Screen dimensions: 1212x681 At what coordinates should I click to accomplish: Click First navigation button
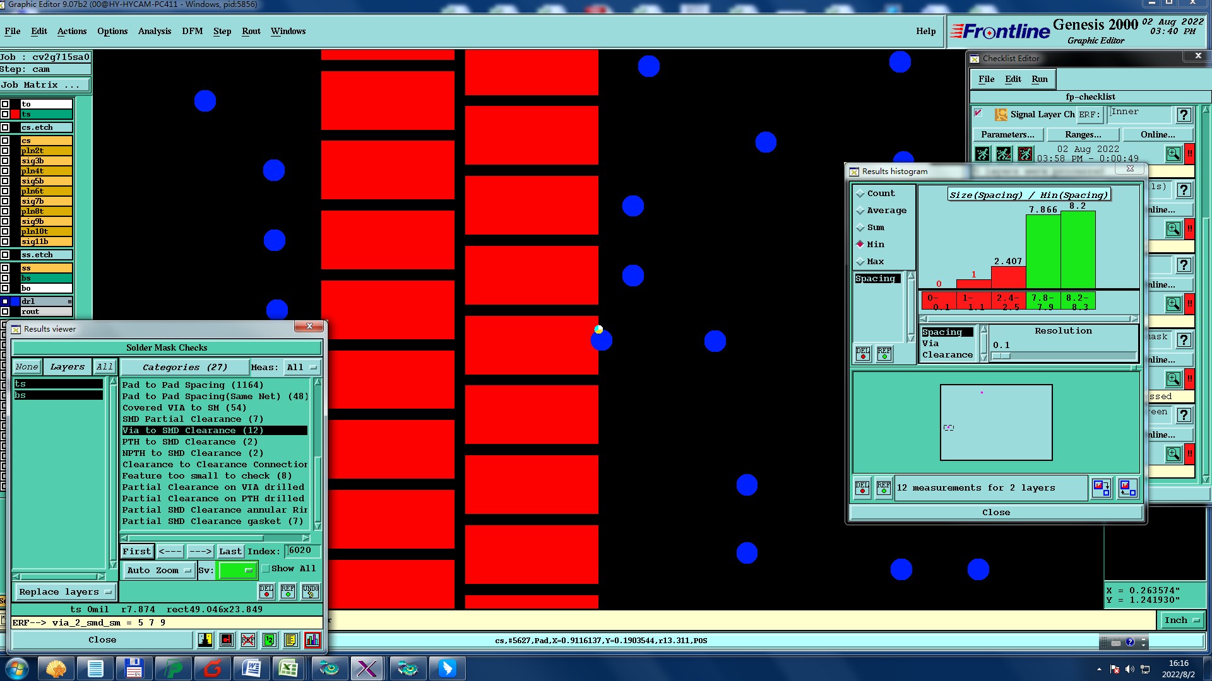pos(137,552)
